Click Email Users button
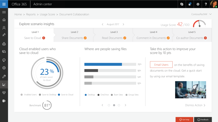The width and height of the screenshot is (218, 122). [161, 65]
